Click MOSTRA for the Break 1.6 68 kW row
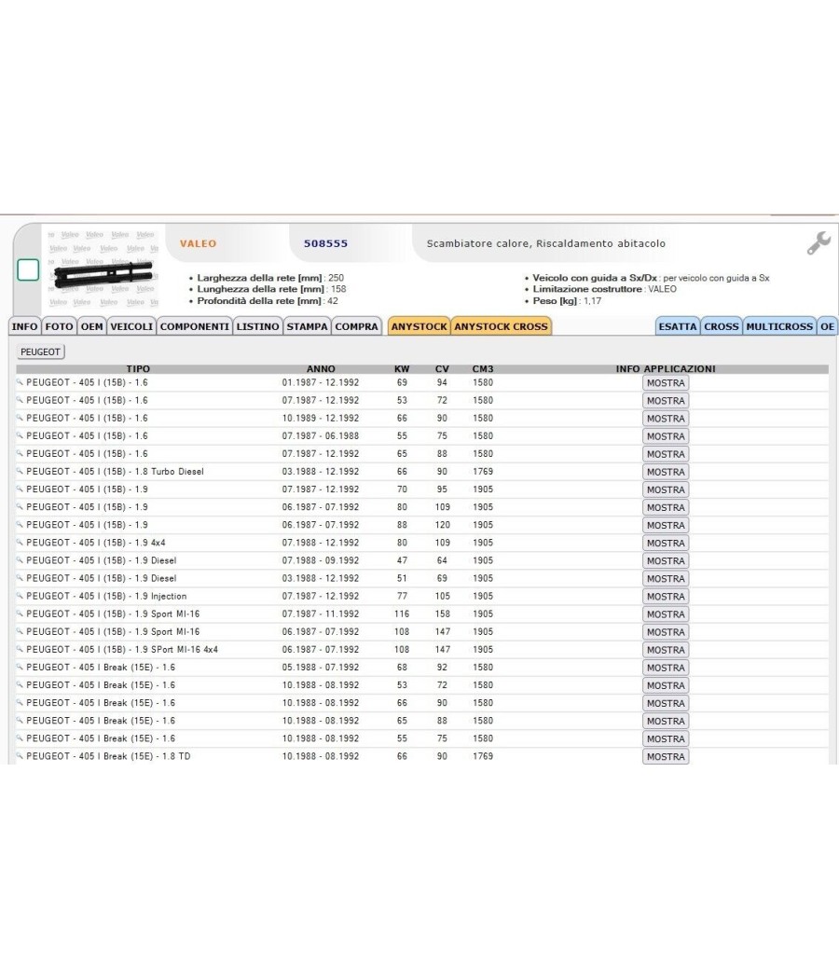This screenshot has height=979, width=839. click(666, 668)
